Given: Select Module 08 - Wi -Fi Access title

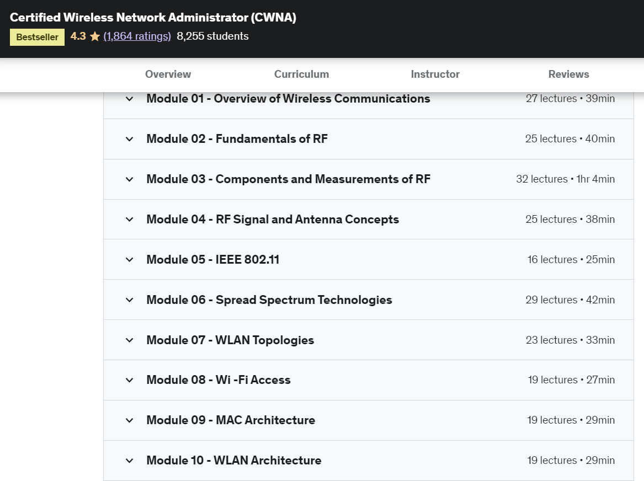Looking at the screenshot, I should [218, 380].
